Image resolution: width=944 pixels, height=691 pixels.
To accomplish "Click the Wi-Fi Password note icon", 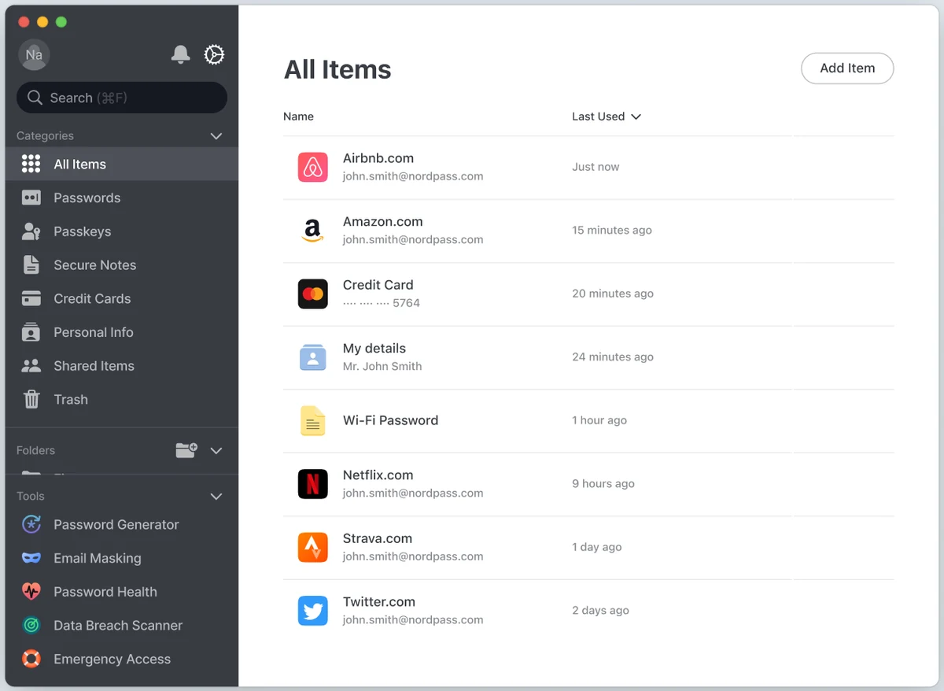I will pos(312,420).
